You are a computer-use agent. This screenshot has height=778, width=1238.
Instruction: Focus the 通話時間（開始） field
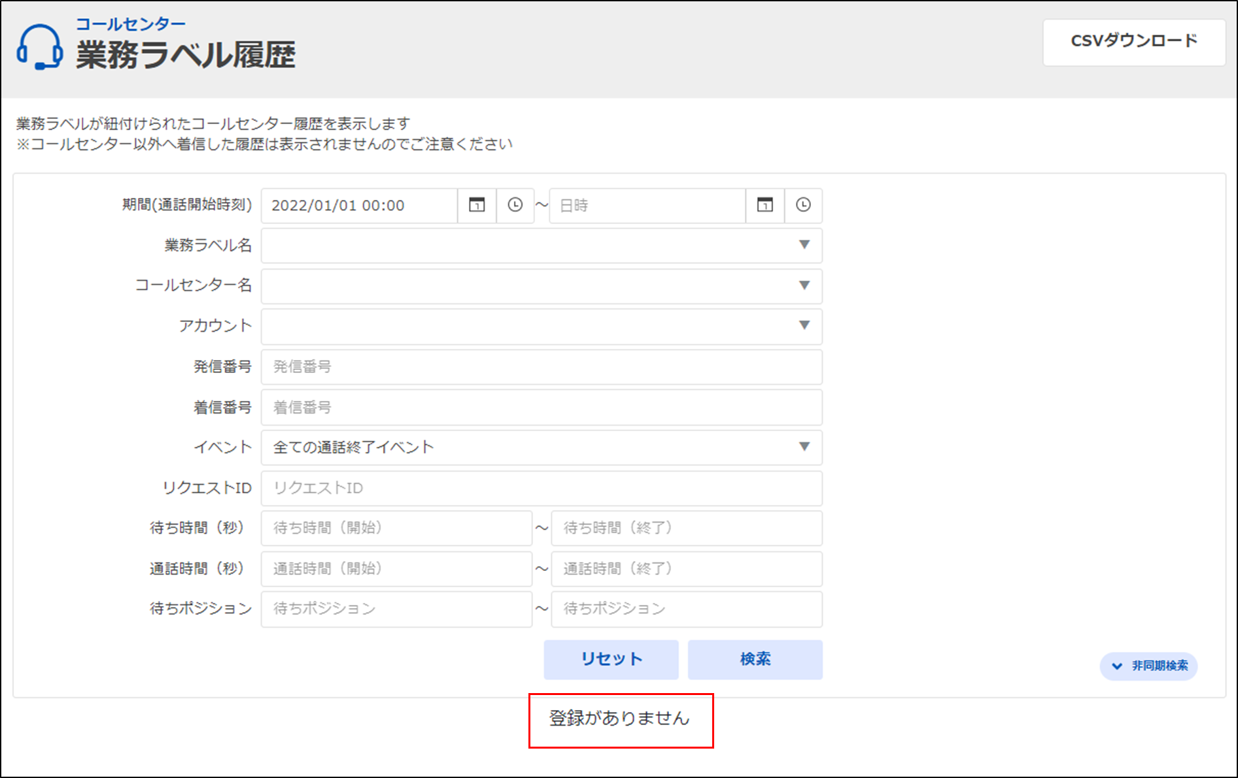pos(396,569)
